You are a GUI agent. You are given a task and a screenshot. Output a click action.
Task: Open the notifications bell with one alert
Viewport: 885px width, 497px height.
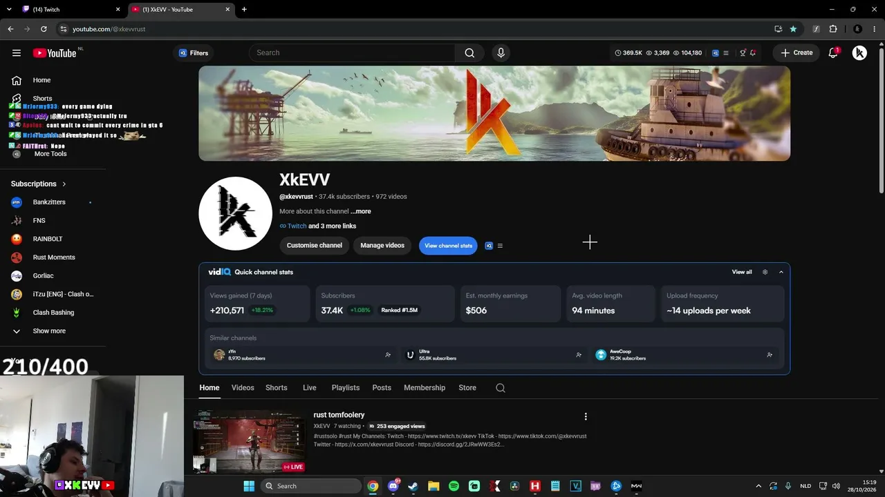tap(834, 53)
